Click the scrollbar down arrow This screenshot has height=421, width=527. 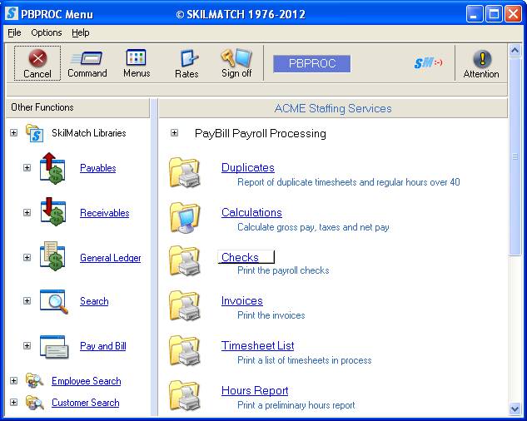tap(515, 409)
